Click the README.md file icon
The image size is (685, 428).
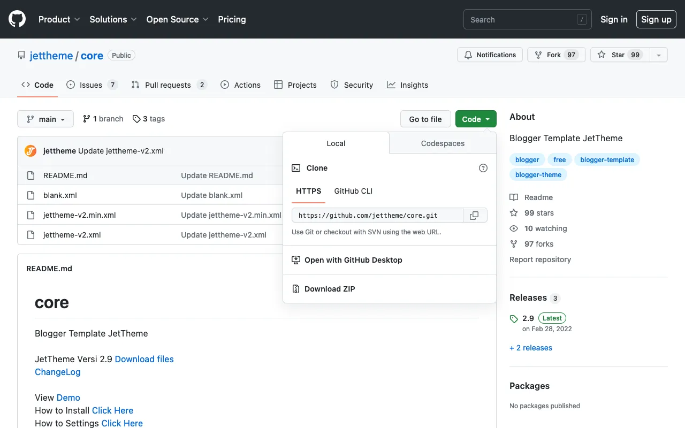(31, 175)
